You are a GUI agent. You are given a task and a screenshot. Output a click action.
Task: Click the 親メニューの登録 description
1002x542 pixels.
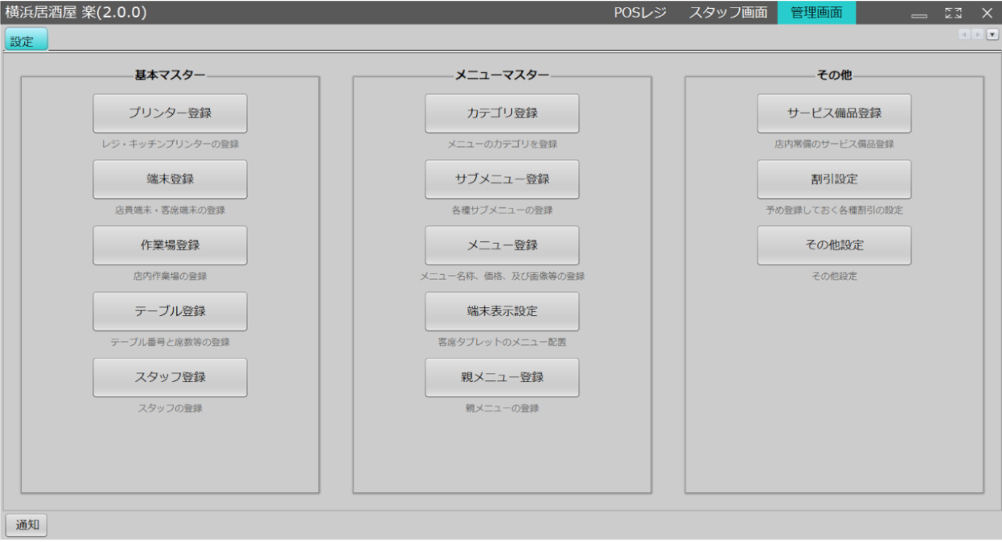(502, 408)
